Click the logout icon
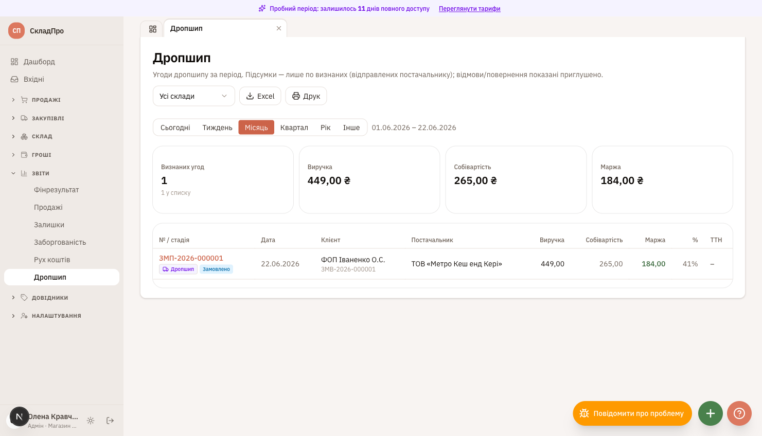The width and height of the screenshot is (762, 436). (x=110, y=421)
